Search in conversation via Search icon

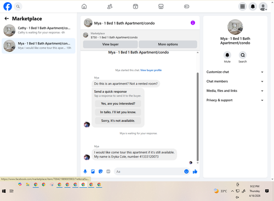coord(243,55)
